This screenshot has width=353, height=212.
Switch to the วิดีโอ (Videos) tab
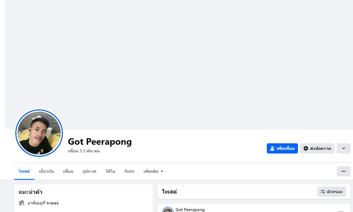click(110, 171)
